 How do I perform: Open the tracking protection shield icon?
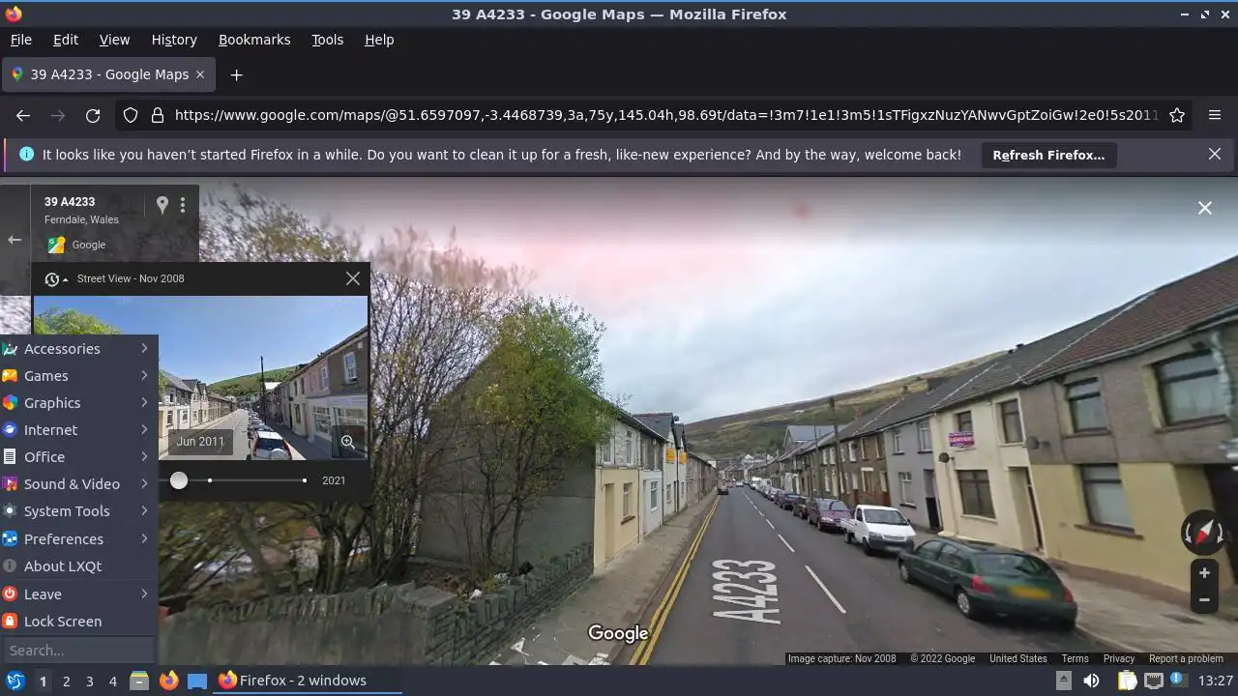tap(131, 115)
